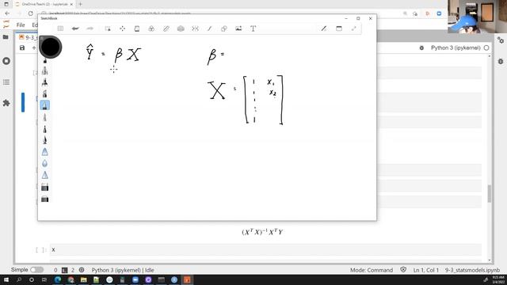Open the extension manager puzzle icon

tap(6, 103)
